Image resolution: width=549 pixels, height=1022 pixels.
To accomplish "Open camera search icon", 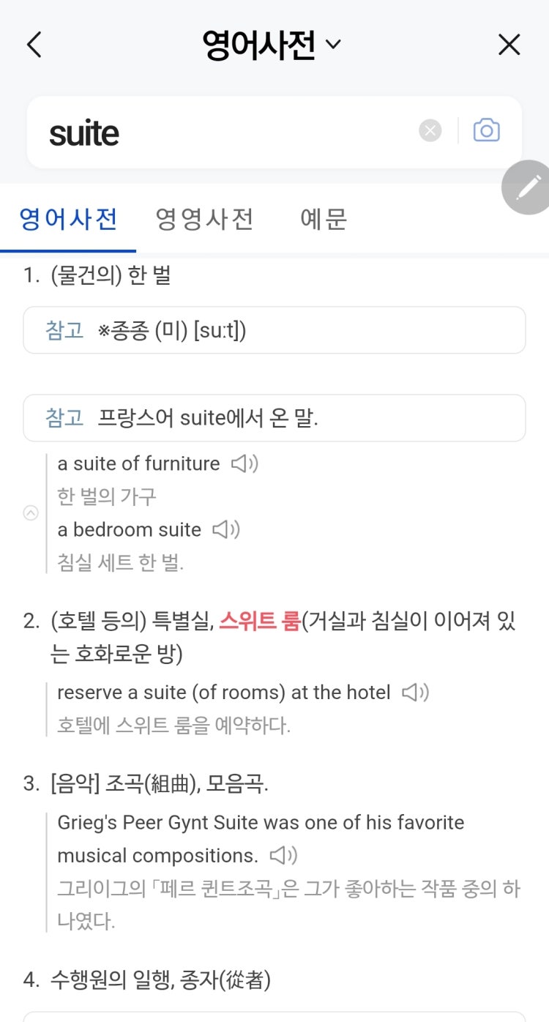I will (x=486, y=131).
